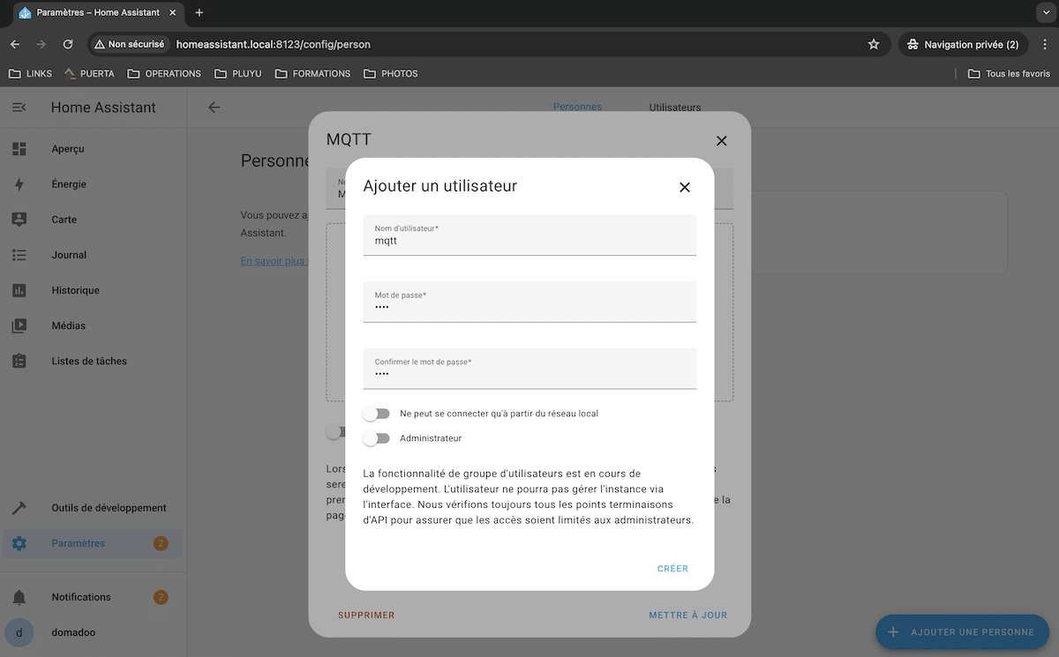1059x657 pixels.
Task: Toggle local network only login switch
Action: click(x=376, y=414)
